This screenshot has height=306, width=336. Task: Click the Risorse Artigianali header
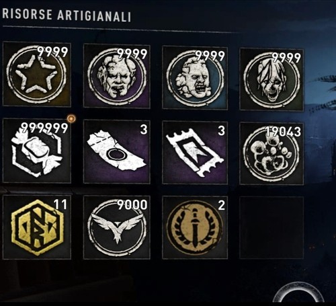[67, 15]
